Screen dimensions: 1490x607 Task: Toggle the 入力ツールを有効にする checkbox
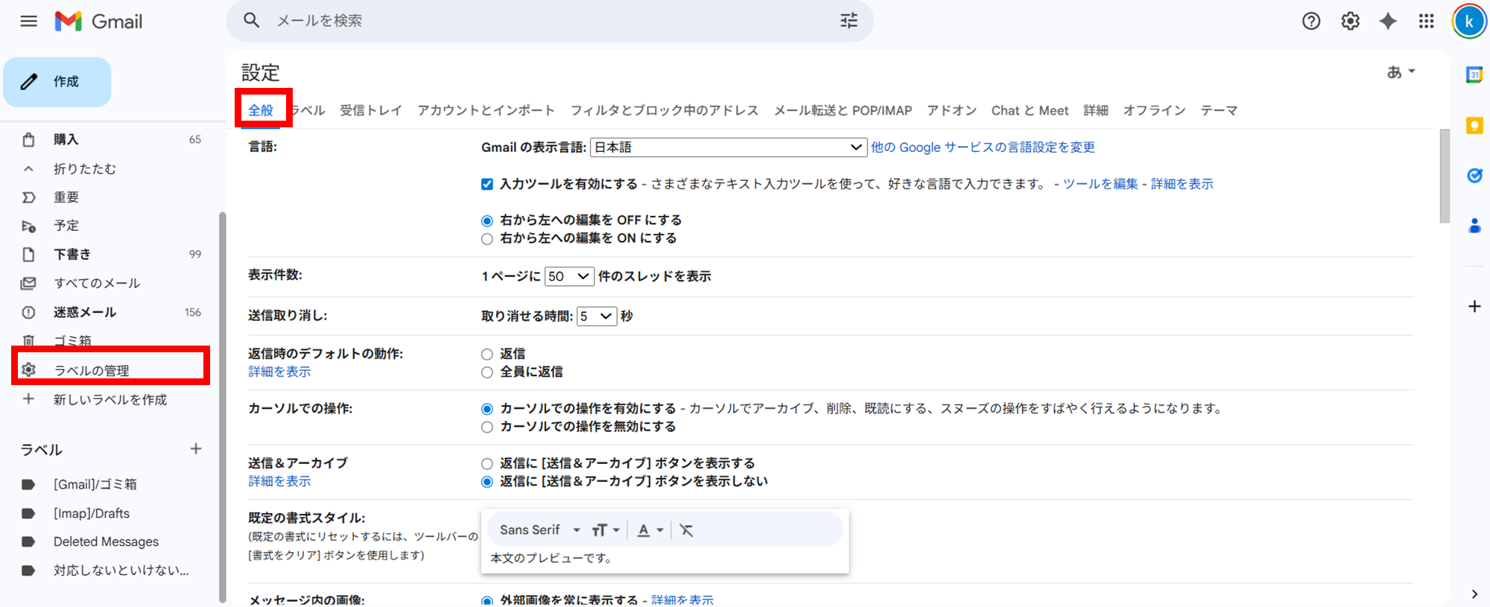[x=487, y=184]
